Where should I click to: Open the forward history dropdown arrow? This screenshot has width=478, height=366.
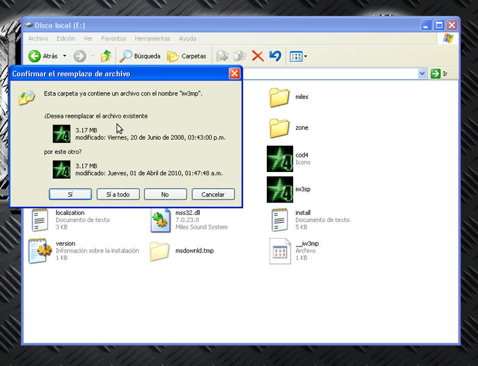(x=92, y=56)
